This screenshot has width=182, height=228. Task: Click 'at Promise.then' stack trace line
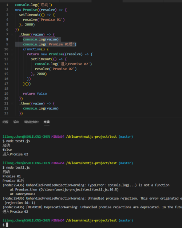pos(64,189)
